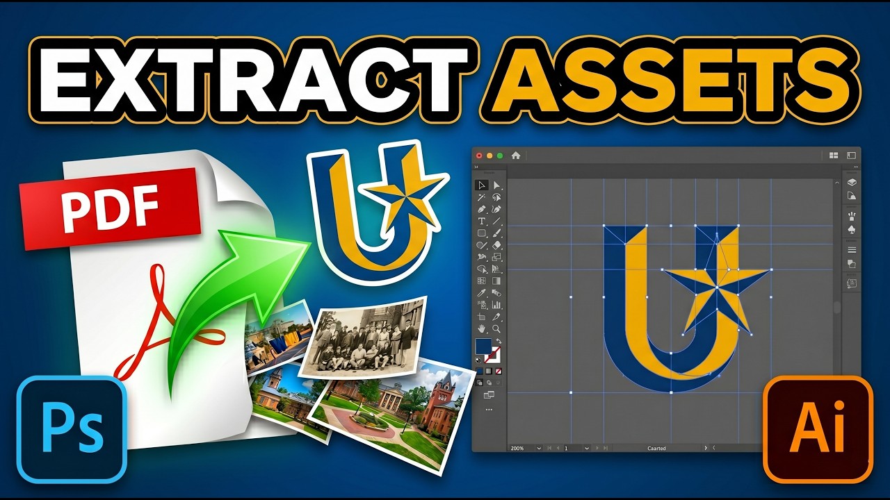Screen dimensions: 890x500
Task: Expand the right panel dock arrows
Action: (x=856, y=167)
